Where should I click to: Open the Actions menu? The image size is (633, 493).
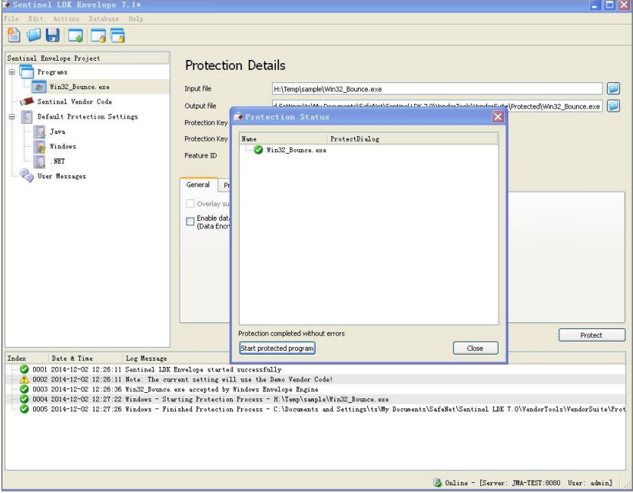click(x=66, y=18)
